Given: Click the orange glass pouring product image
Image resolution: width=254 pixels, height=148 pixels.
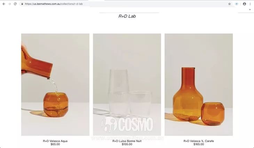Looking at the screenshot, I should [x=55, y=85].
